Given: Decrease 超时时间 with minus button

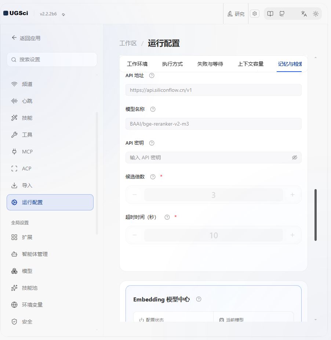Looking at the screenshot, I should (x=135, y=235).
